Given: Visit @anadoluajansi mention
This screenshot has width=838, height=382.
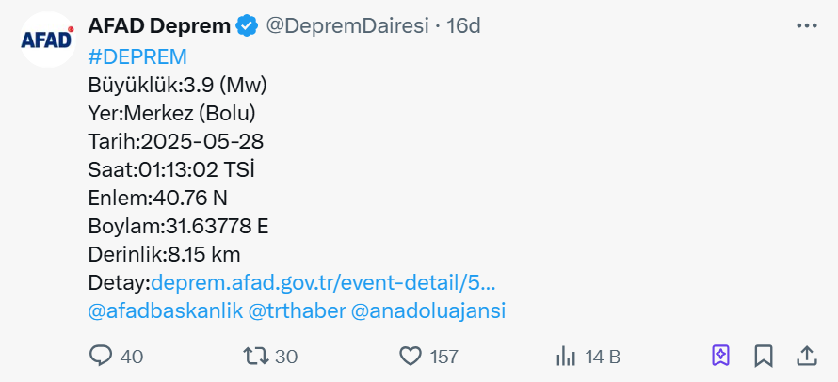Looking at the screenshot, I should 428,310.
